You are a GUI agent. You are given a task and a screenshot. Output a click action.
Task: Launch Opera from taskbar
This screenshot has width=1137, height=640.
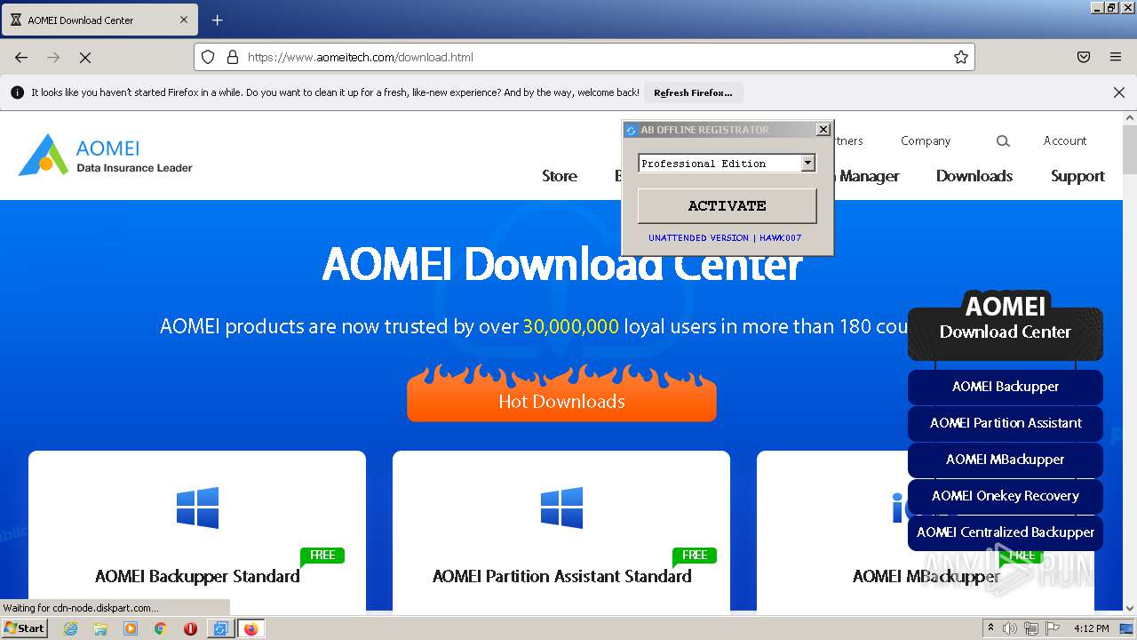coord(190,628)
